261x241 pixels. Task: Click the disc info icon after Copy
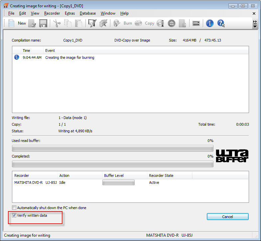160,23
